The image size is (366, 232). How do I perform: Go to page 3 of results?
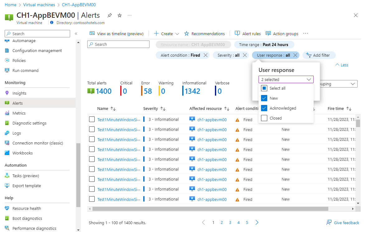coord(230,222)
